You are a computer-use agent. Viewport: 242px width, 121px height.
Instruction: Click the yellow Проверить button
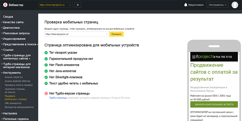tap(116, 34)
